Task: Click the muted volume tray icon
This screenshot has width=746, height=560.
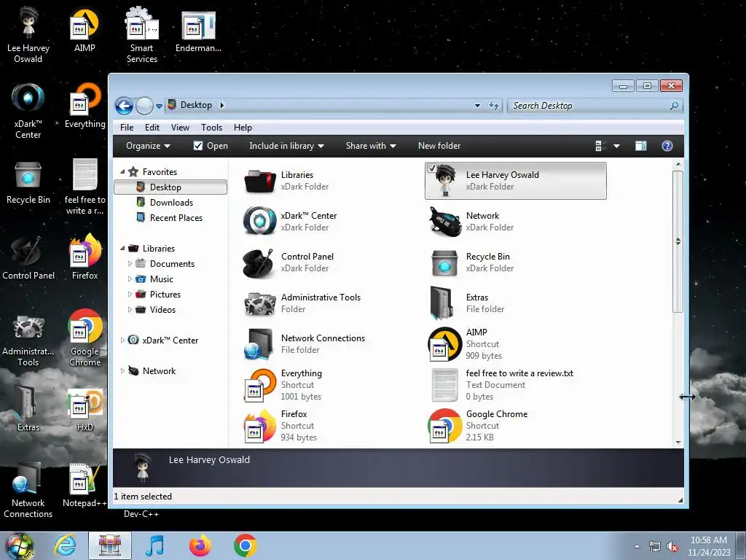Action: tap(672, 547)
